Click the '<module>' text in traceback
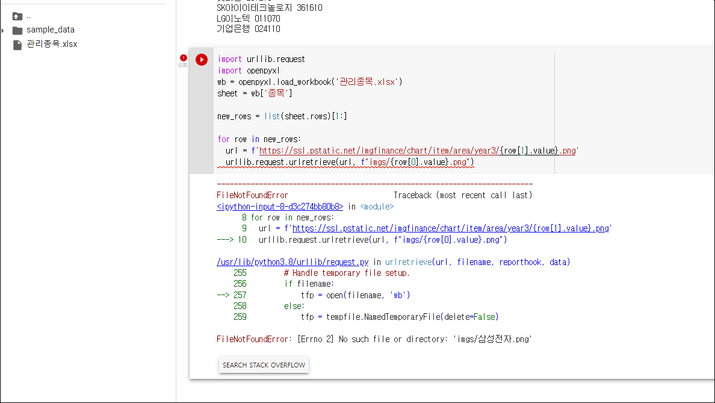 point(377,207)
